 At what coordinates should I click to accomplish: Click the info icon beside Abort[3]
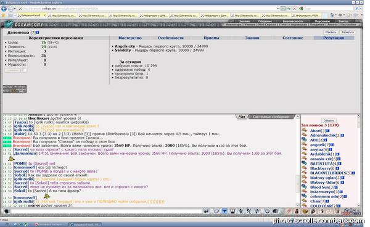(x=328, y=131)
